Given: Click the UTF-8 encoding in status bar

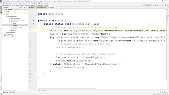Looking at the screenshot, I should [162, 94].
